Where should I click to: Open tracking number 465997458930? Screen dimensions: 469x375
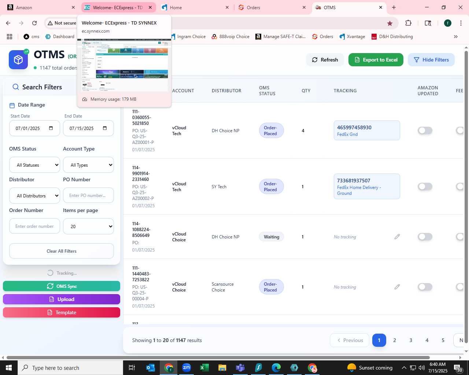354,127
